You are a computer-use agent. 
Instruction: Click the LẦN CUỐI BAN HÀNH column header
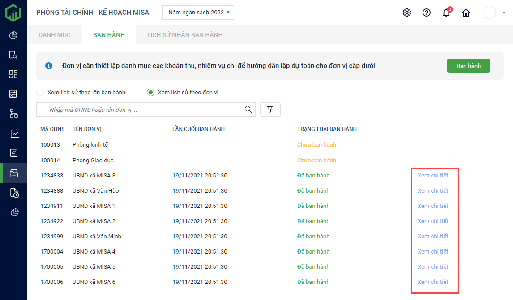(199, 129)
